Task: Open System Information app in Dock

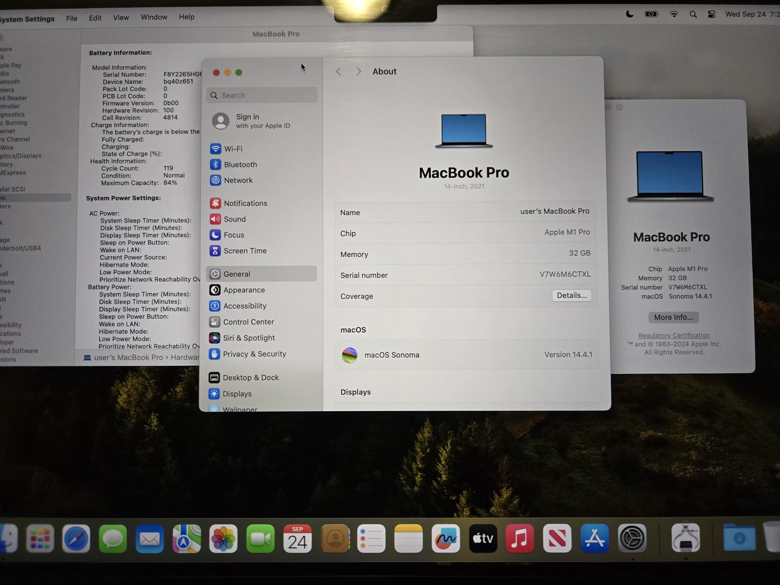Action: point(685,537)
